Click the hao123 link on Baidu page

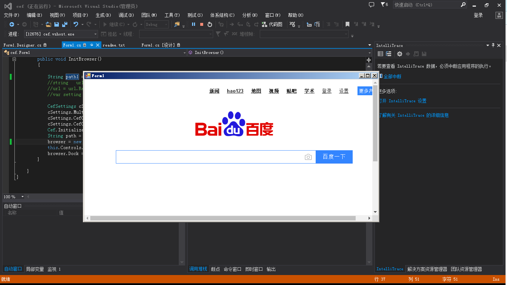coord(235,91)
